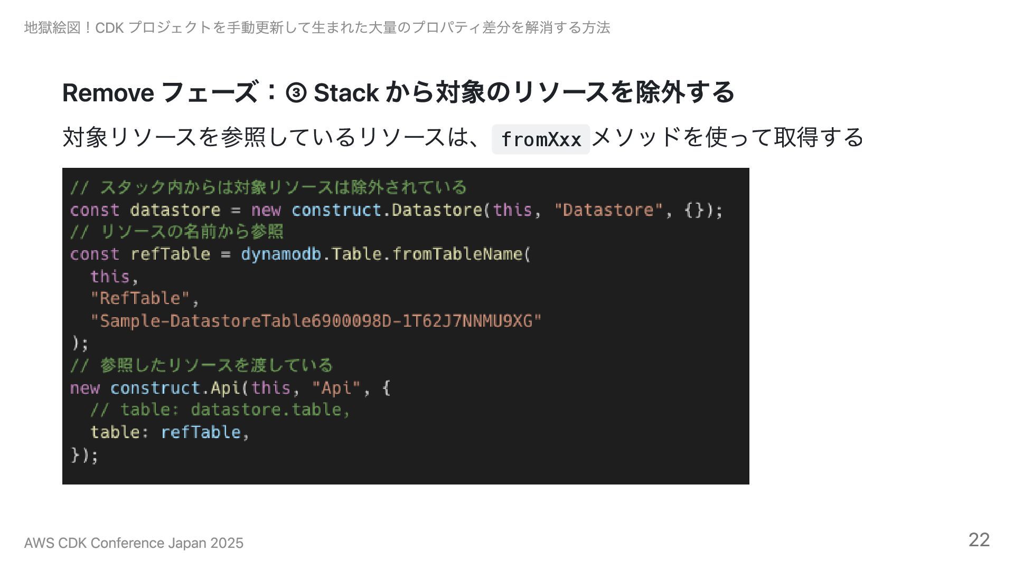The height and width of the screenshot is (570, 1014).
Task: Click the commented-out table: datastore.table line
Action: (x=220, y=410)
